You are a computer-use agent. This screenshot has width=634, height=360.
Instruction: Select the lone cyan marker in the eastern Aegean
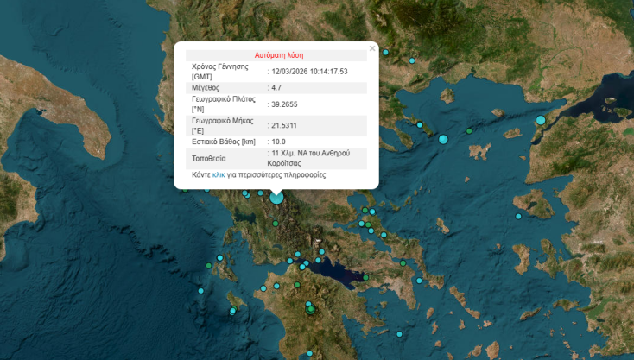(518, 216)
